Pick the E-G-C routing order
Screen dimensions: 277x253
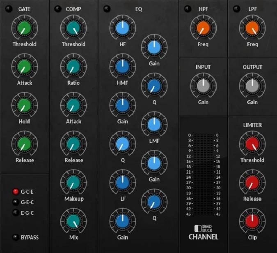pos(16,213)
